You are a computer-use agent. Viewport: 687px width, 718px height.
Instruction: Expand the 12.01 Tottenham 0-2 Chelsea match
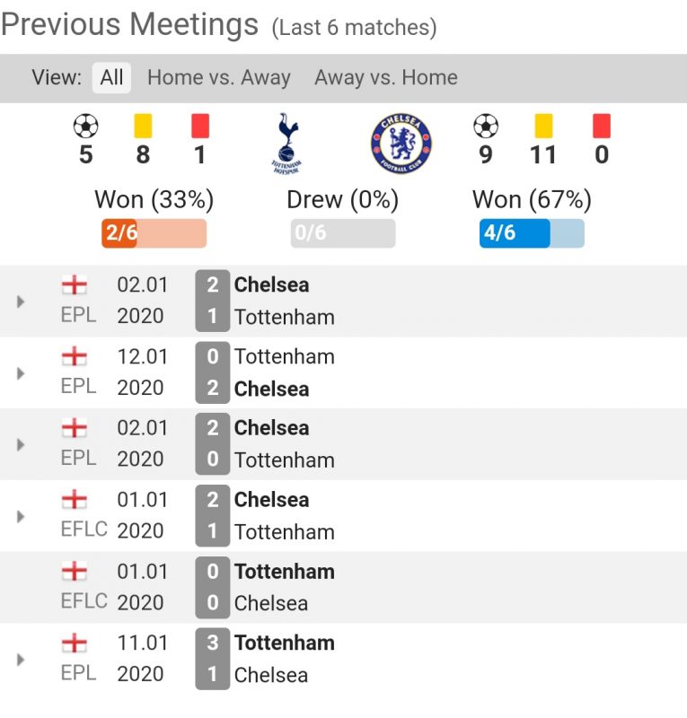pyautogui.click(x=21, y=373)
